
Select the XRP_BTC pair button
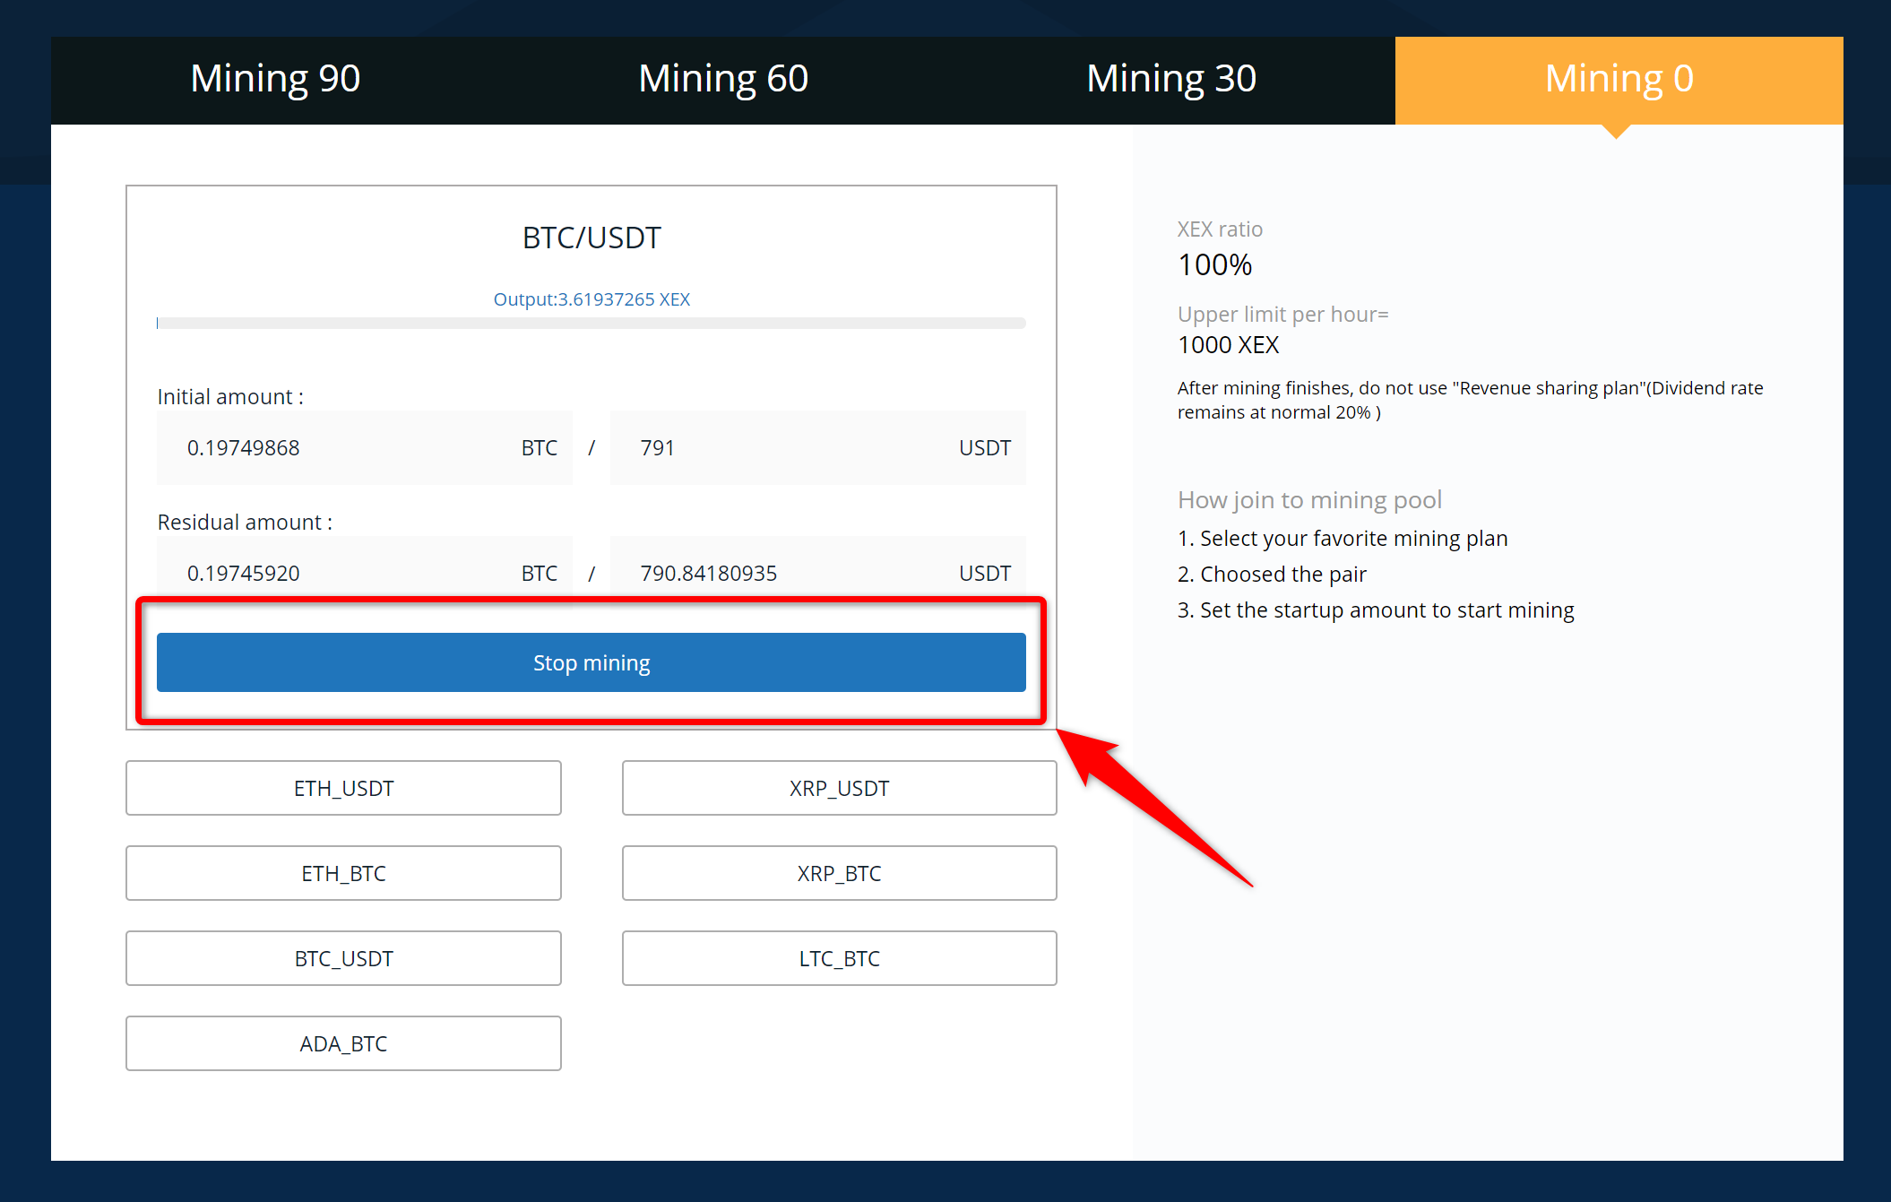click(839, 873)
